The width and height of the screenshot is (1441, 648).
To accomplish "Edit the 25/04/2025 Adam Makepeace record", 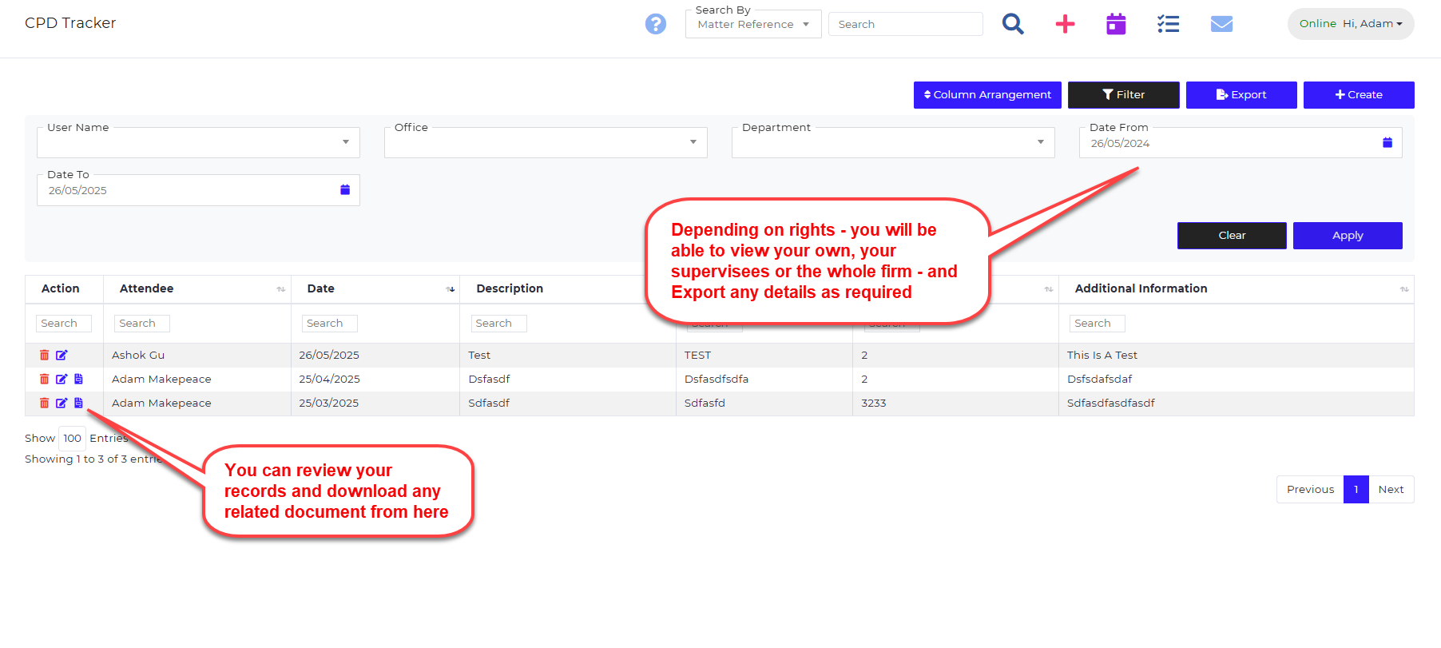I will click(x=62, y=379).
